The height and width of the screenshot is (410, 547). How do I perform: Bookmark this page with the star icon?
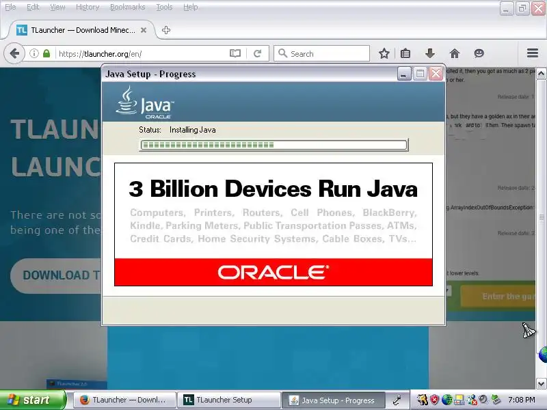(384, 53)
